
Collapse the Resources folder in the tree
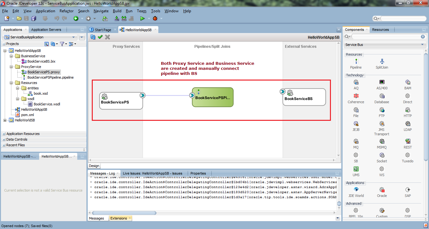pos(11,83)
